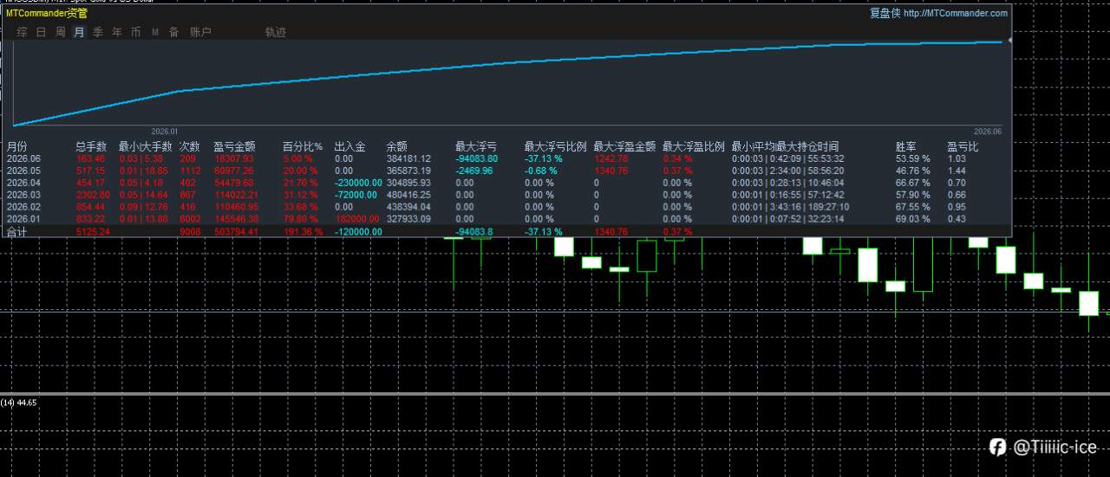Open the http://MTCommander.com link
Screen dimensions: 1110x477
click(x=956, y=13)
